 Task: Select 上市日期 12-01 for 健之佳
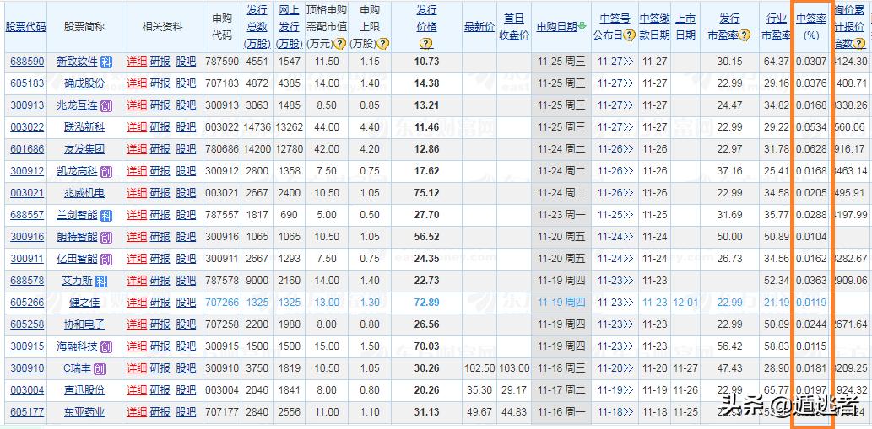[685, 303]
